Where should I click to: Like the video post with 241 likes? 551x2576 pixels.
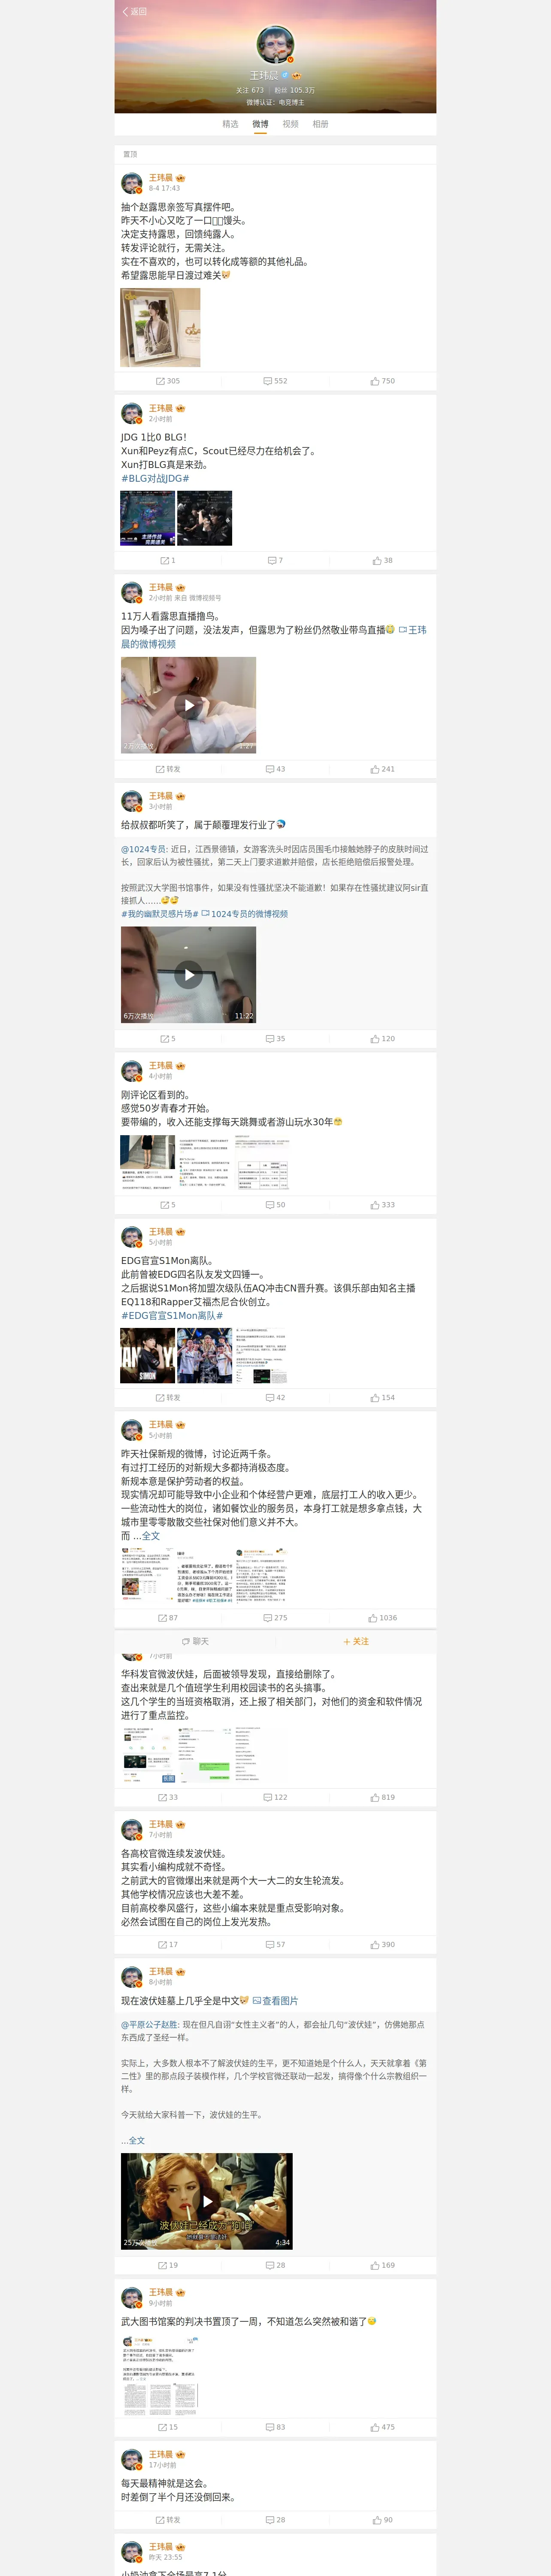[383, 769]
